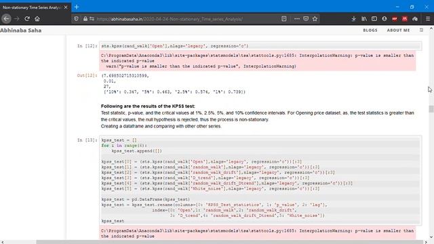
Task: Click the vertical scrollbar thumb
Action: (x=431, y=108)
